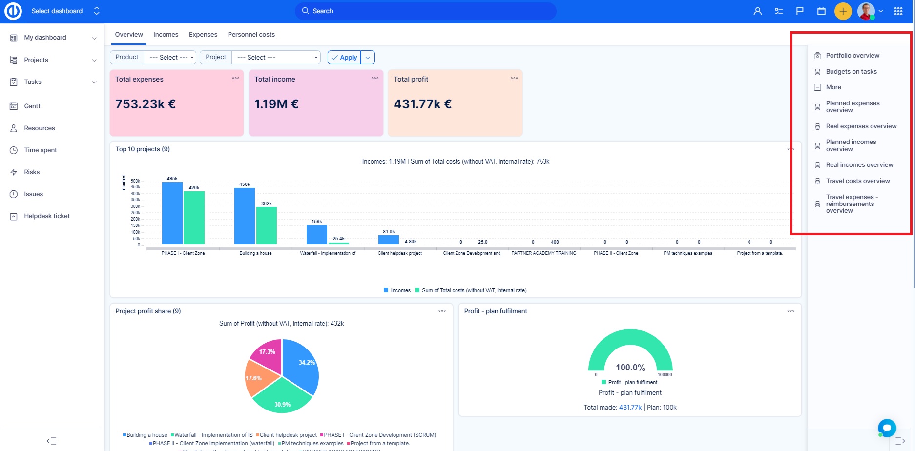Expand the Projects sidebar menu chevron
The width and height of the screenshot is (915, 451).
coord(94,60)
